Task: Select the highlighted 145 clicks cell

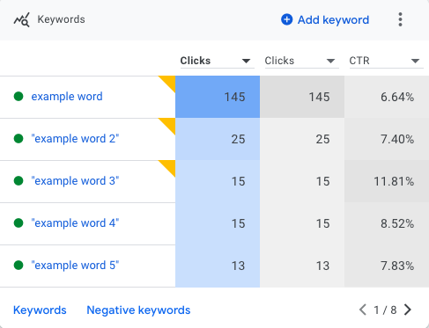Action: 218,97
